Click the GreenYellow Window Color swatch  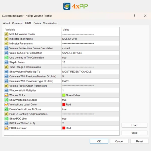coord(64,95)
